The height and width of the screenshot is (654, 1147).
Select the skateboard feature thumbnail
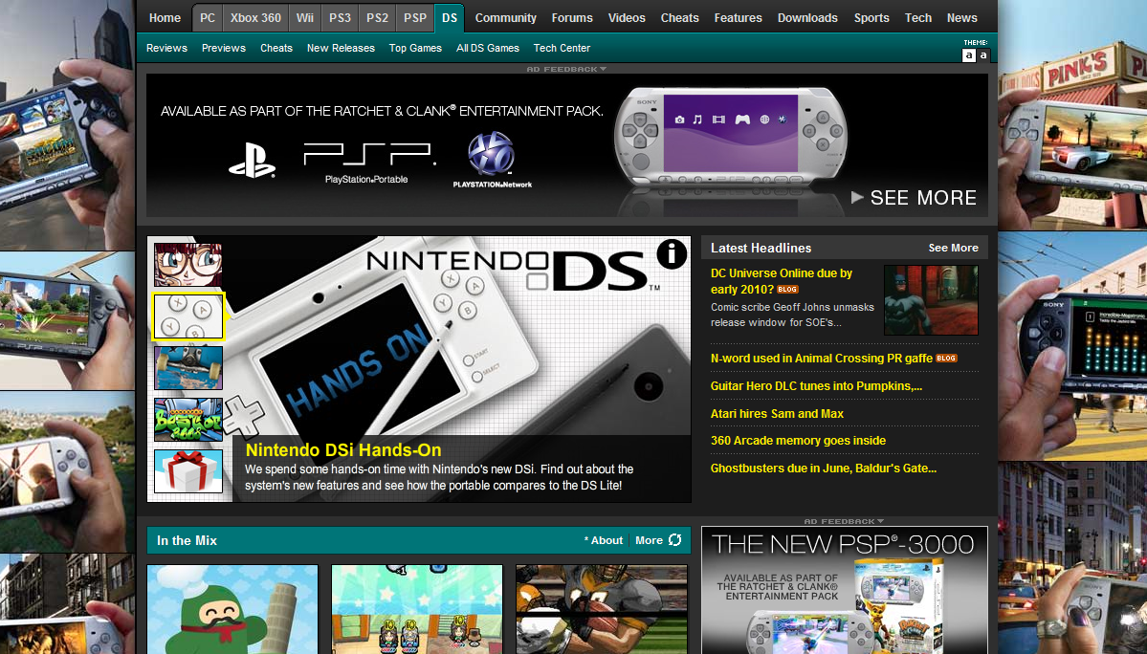(188, 367)
